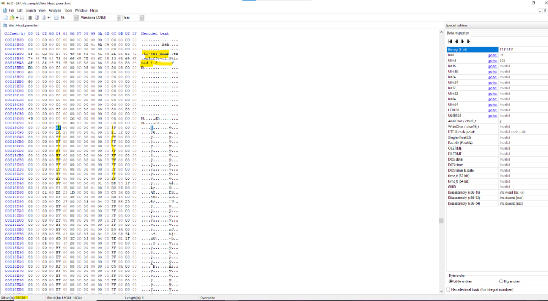Click the Open file folder icon
Screen dimensions: 548x301
pyautogui.click(x=12, y=18)
